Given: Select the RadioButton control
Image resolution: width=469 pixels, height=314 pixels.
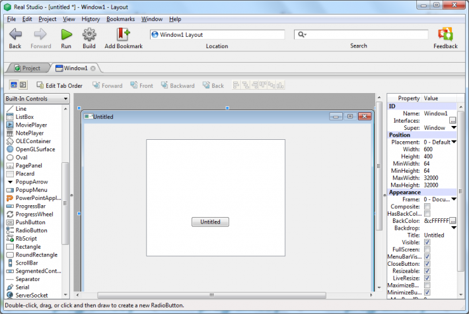Looking at the screenshot, I should (32, 230).
